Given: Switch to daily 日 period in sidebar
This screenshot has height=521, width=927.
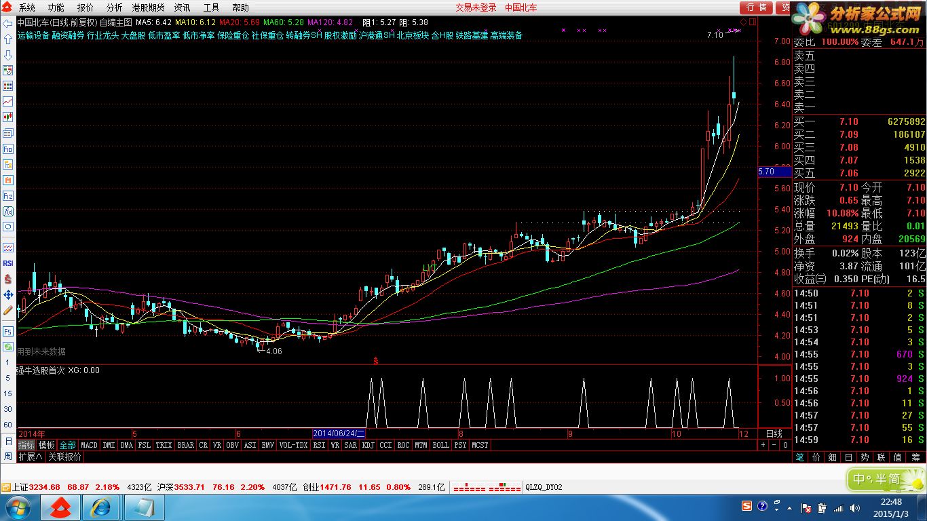Looking at the screenshot, I should pos(7,441).
